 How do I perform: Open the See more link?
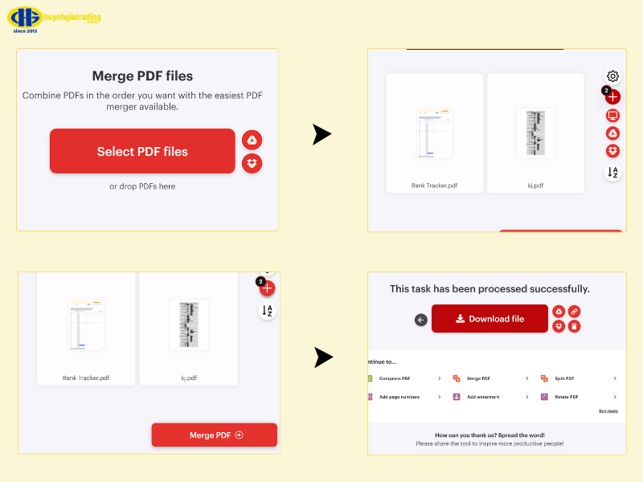[608, 411]
